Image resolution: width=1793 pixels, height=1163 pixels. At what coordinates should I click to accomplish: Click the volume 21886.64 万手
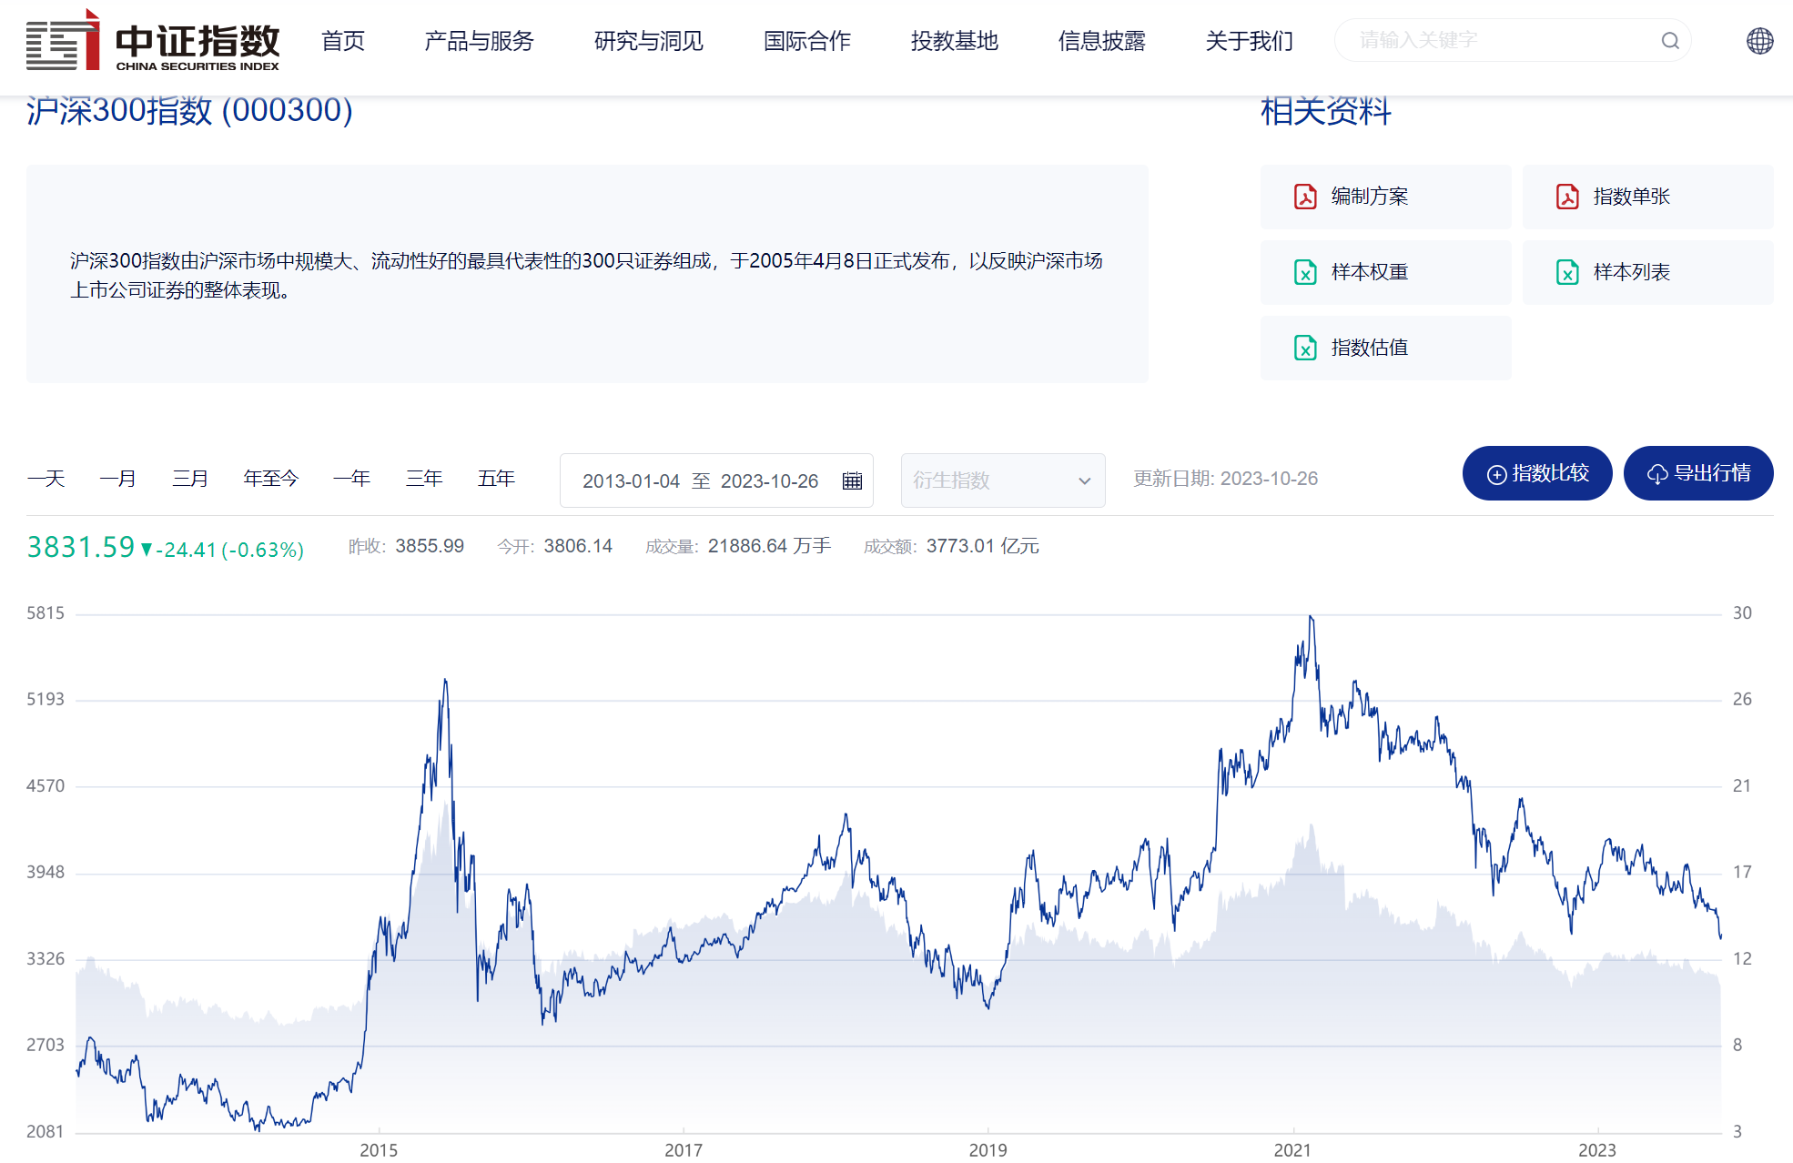point(769,546)
